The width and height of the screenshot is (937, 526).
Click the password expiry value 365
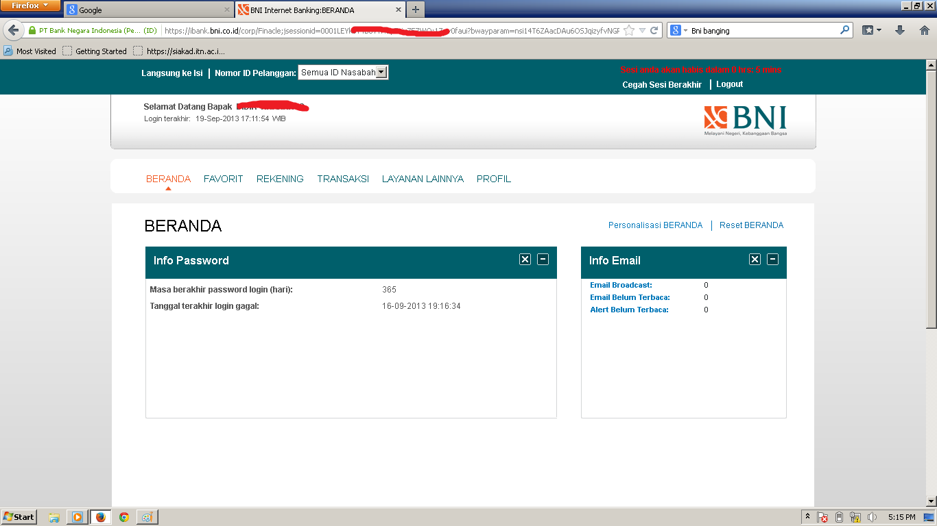coord(390,290)
